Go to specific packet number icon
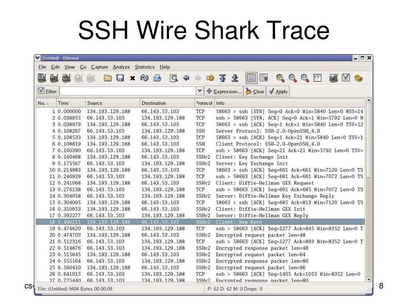Screen dimensions: 408x306 (210, 78)
